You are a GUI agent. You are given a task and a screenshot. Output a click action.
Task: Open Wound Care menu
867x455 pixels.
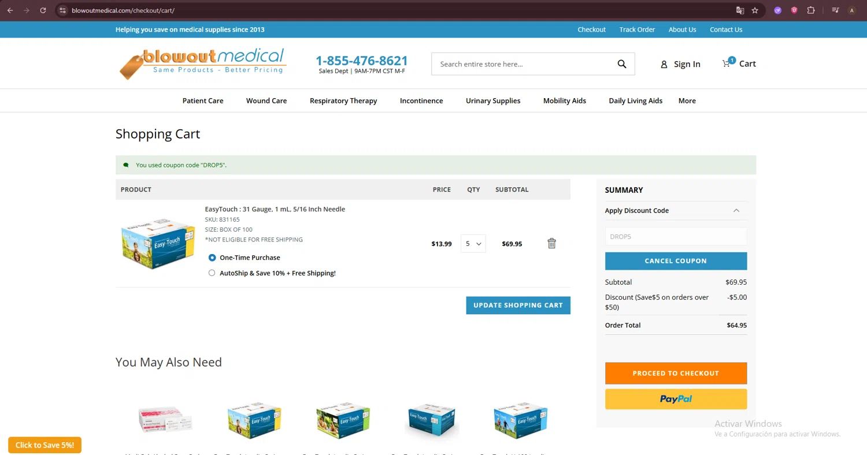click(x=266, y=100)
